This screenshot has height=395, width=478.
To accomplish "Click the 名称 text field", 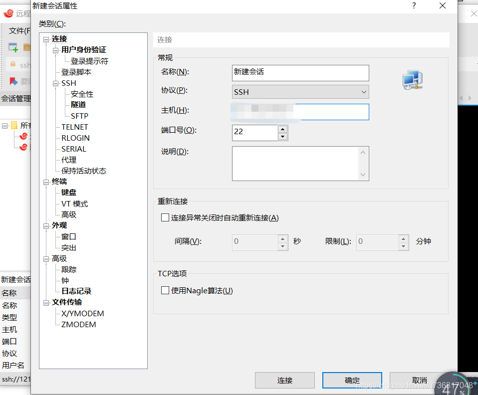I will [300, 73].
